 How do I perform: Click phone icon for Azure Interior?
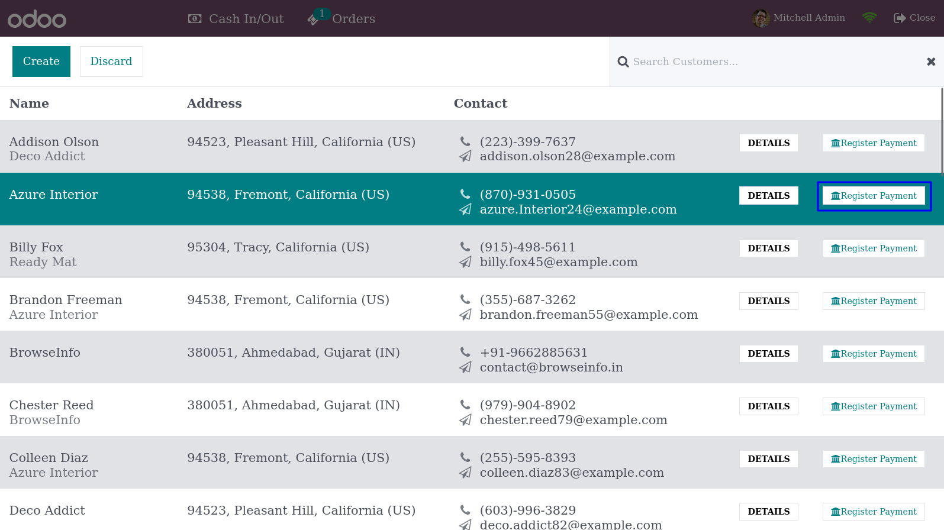point(465,195)
